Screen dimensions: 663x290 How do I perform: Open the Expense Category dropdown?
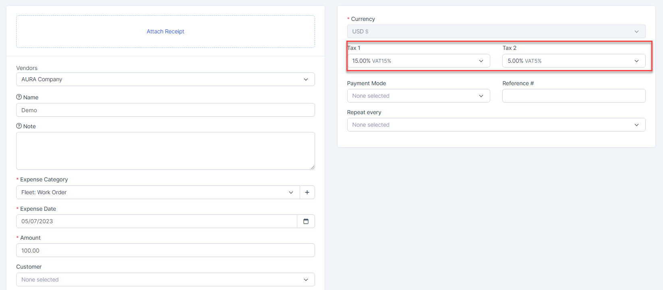(x=158, y=192)
